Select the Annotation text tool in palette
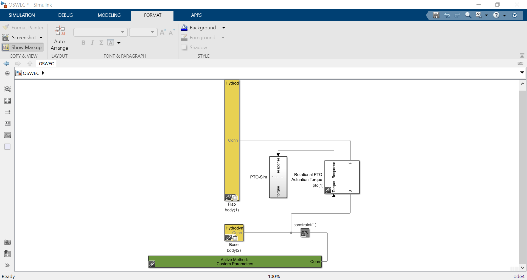Viewport: 527px width, 280px height. coord(7,124)
